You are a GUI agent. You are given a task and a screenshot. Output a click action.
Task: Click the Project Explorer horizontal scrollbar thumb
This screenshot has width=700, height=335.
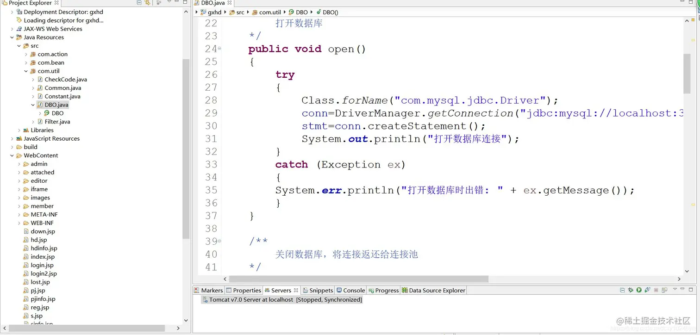coord(87,328)
